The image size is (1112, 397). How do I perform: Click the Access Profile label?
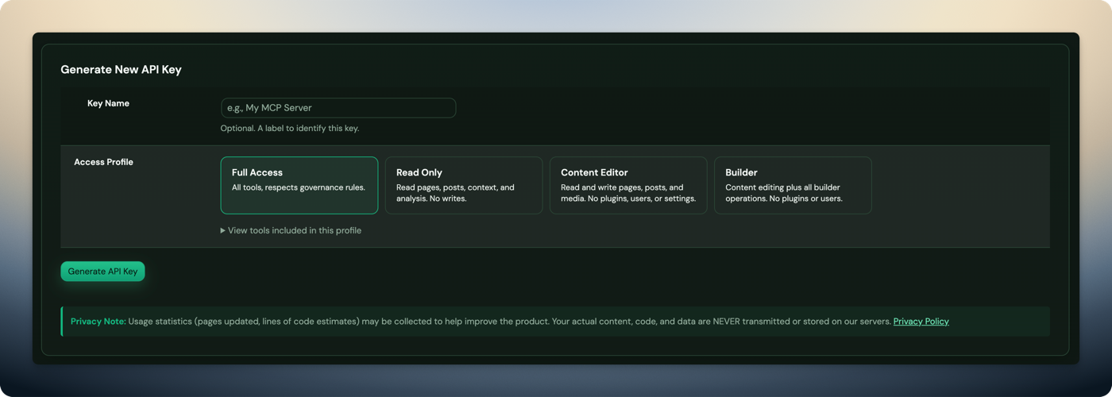tap(103, 162)
